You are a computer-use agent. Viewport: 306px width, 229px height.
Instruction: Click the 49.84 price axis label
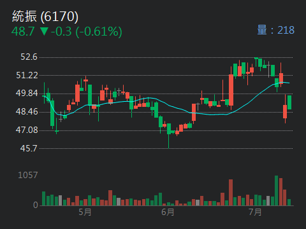pyautogui.click(x=27, y=93)
